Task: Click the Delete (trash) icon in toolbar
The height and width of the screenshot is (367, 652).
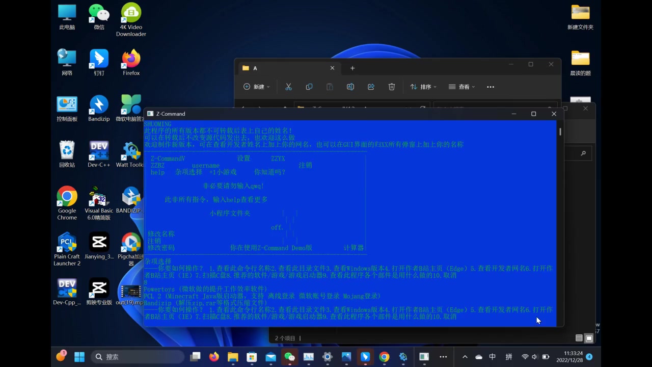Action: (x=392, y=87)
